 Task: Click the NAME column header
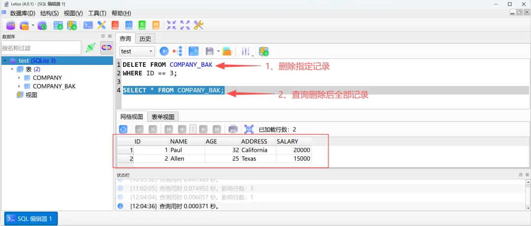click(x=187, y=141)
